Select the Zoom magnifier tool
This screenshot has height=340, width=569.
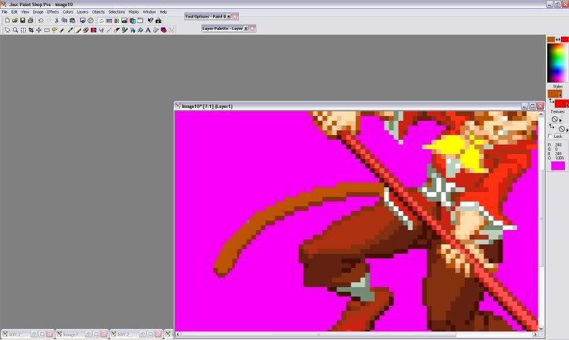point(15,30)
